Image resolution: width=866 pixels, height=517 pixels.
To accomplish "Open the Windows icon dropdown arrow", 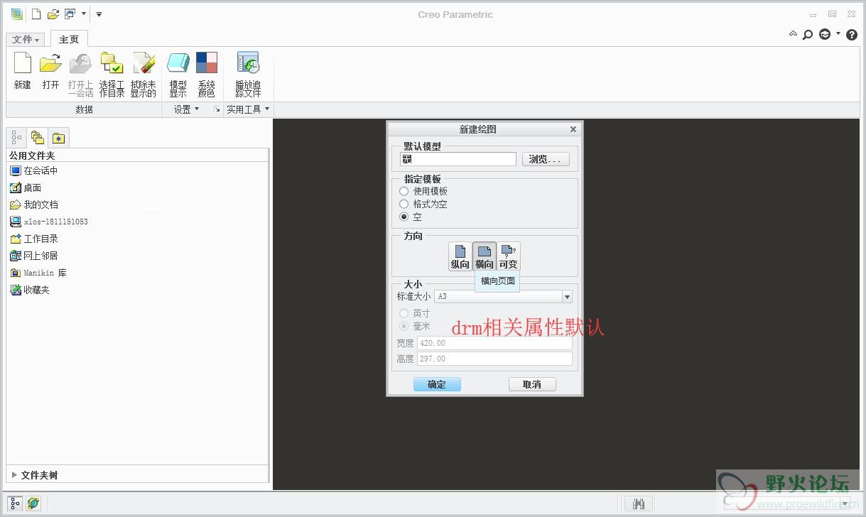I will point(84,14).
